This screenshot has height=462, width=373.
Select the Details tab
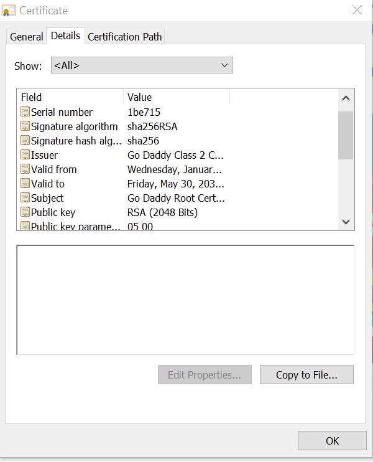65,35
